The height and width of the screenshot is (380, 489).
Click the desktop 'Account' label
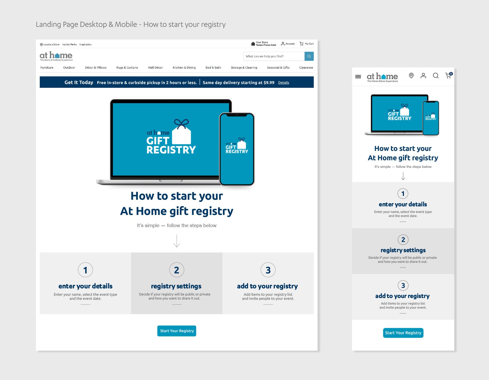coord(290,44)
